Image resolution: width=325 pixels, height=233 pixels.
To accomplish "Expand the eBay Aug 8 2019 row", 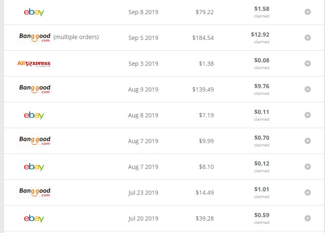I will click(x=307, y=115).
